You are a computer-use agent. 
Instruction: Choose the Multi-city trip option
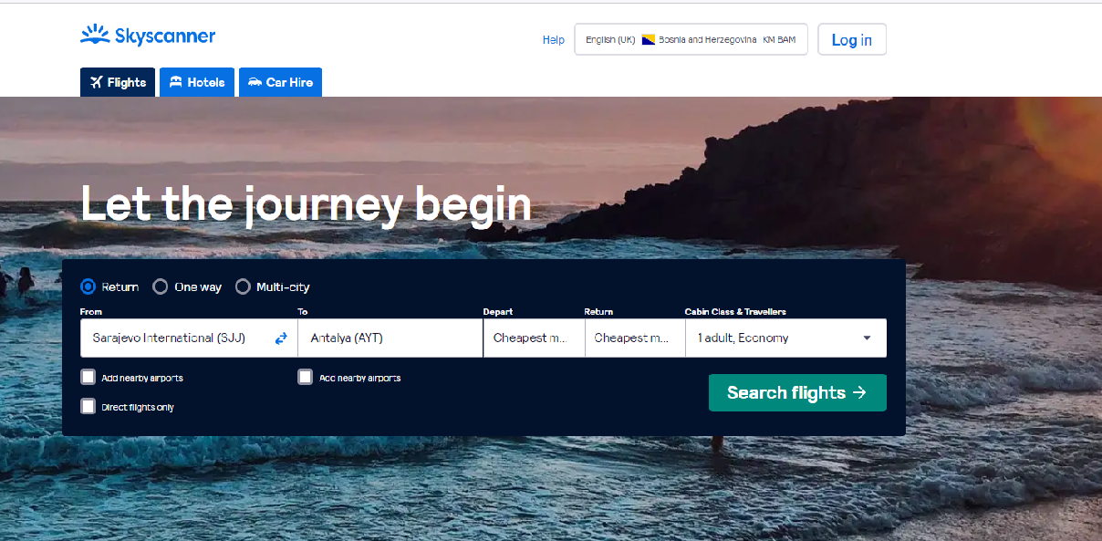pyautogui.click(x=243, y=286)
